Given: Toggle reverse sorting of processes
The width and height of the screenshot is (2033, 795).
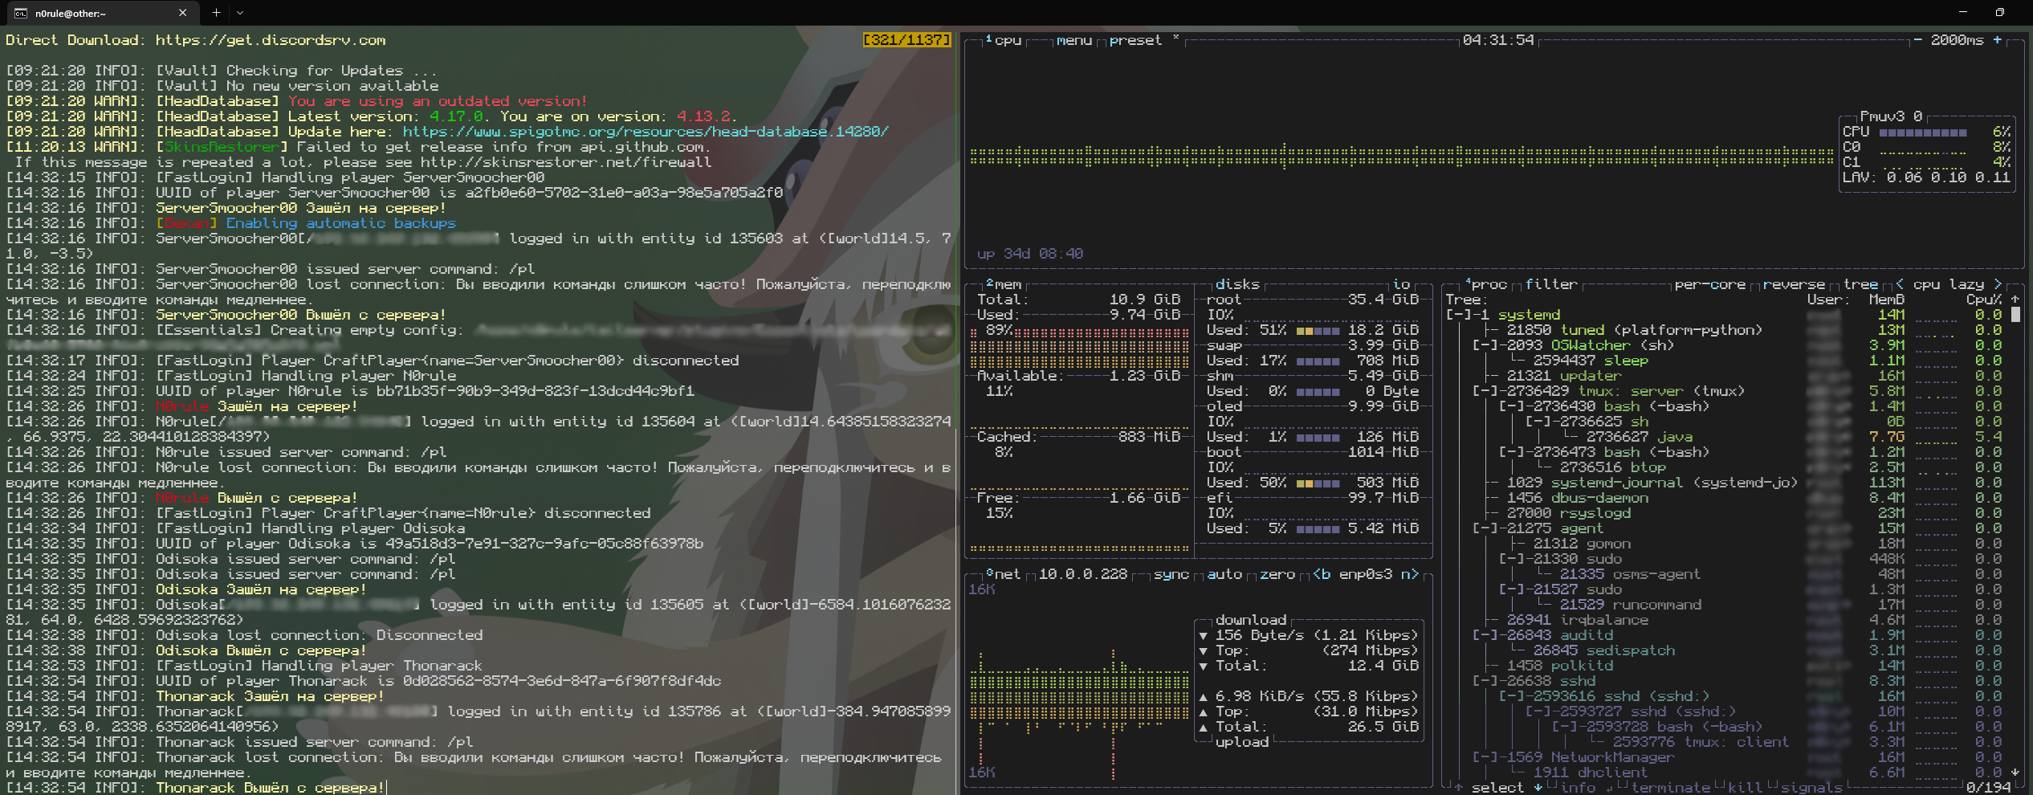Looking at the screenshot, I should (1795, 284).
